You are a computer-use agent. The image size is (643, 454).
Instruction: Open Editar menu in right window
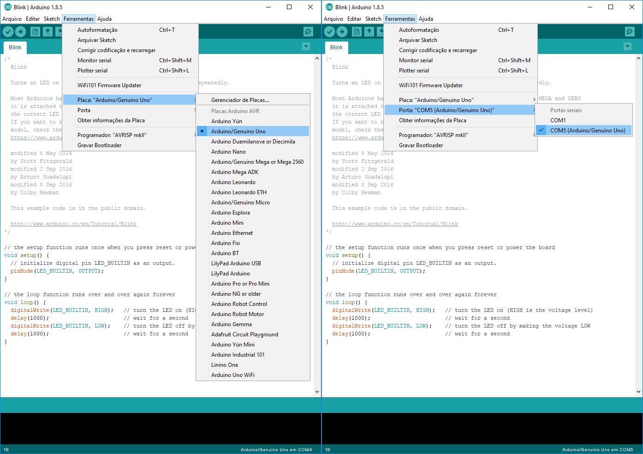(x=354, y=19)
